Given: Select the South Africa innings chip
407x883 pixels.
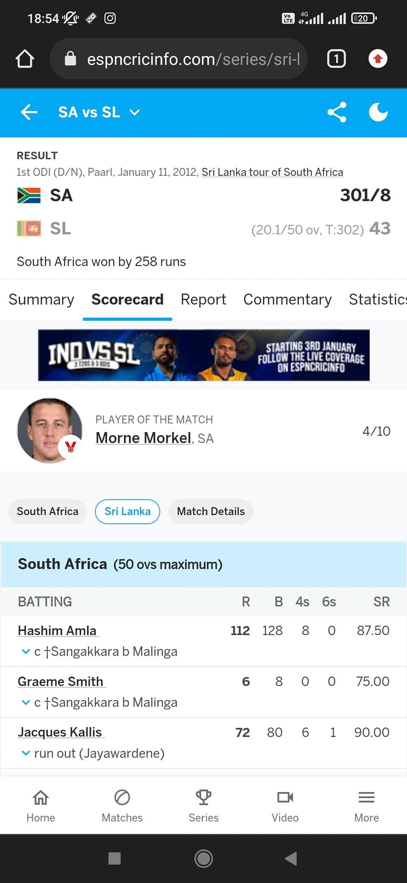Looking at the screenshot, I should point(47,511).
